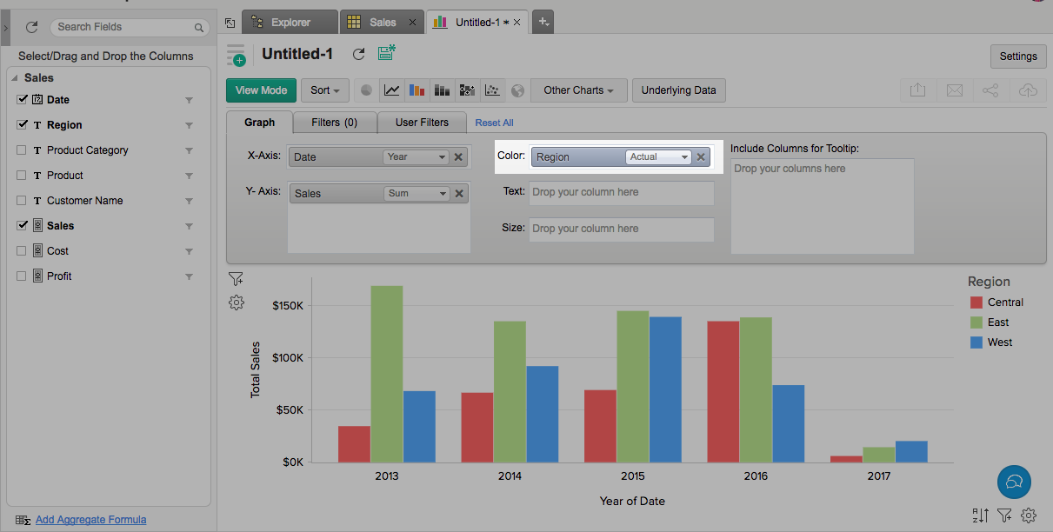Click the red Central legend swatch
Image resolution: width=1053 pixels, height=532 pixels.
pyautogui.click(x=976, y=303)
